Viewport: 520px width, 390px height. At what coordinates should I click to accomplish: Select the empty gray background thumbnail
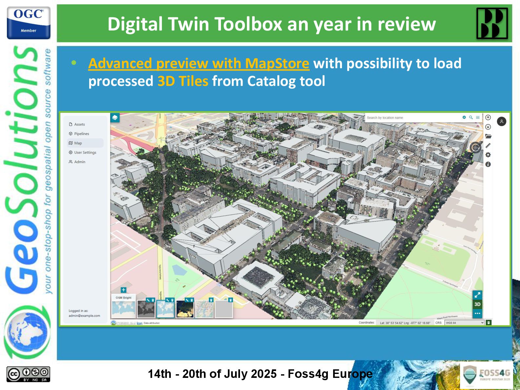[x=224, y=309]
